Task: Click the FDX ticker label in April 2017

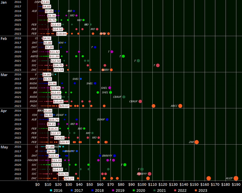Action: [34, 115]
